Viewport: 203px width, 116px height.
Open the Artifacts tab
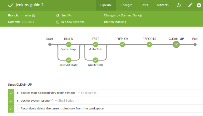coord(163,5)
